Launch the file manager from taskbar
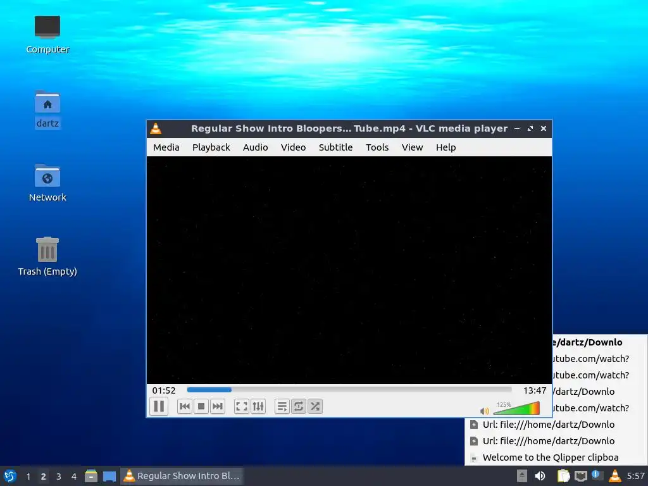This screenshot has width=648, height=486. pos(91,476)
